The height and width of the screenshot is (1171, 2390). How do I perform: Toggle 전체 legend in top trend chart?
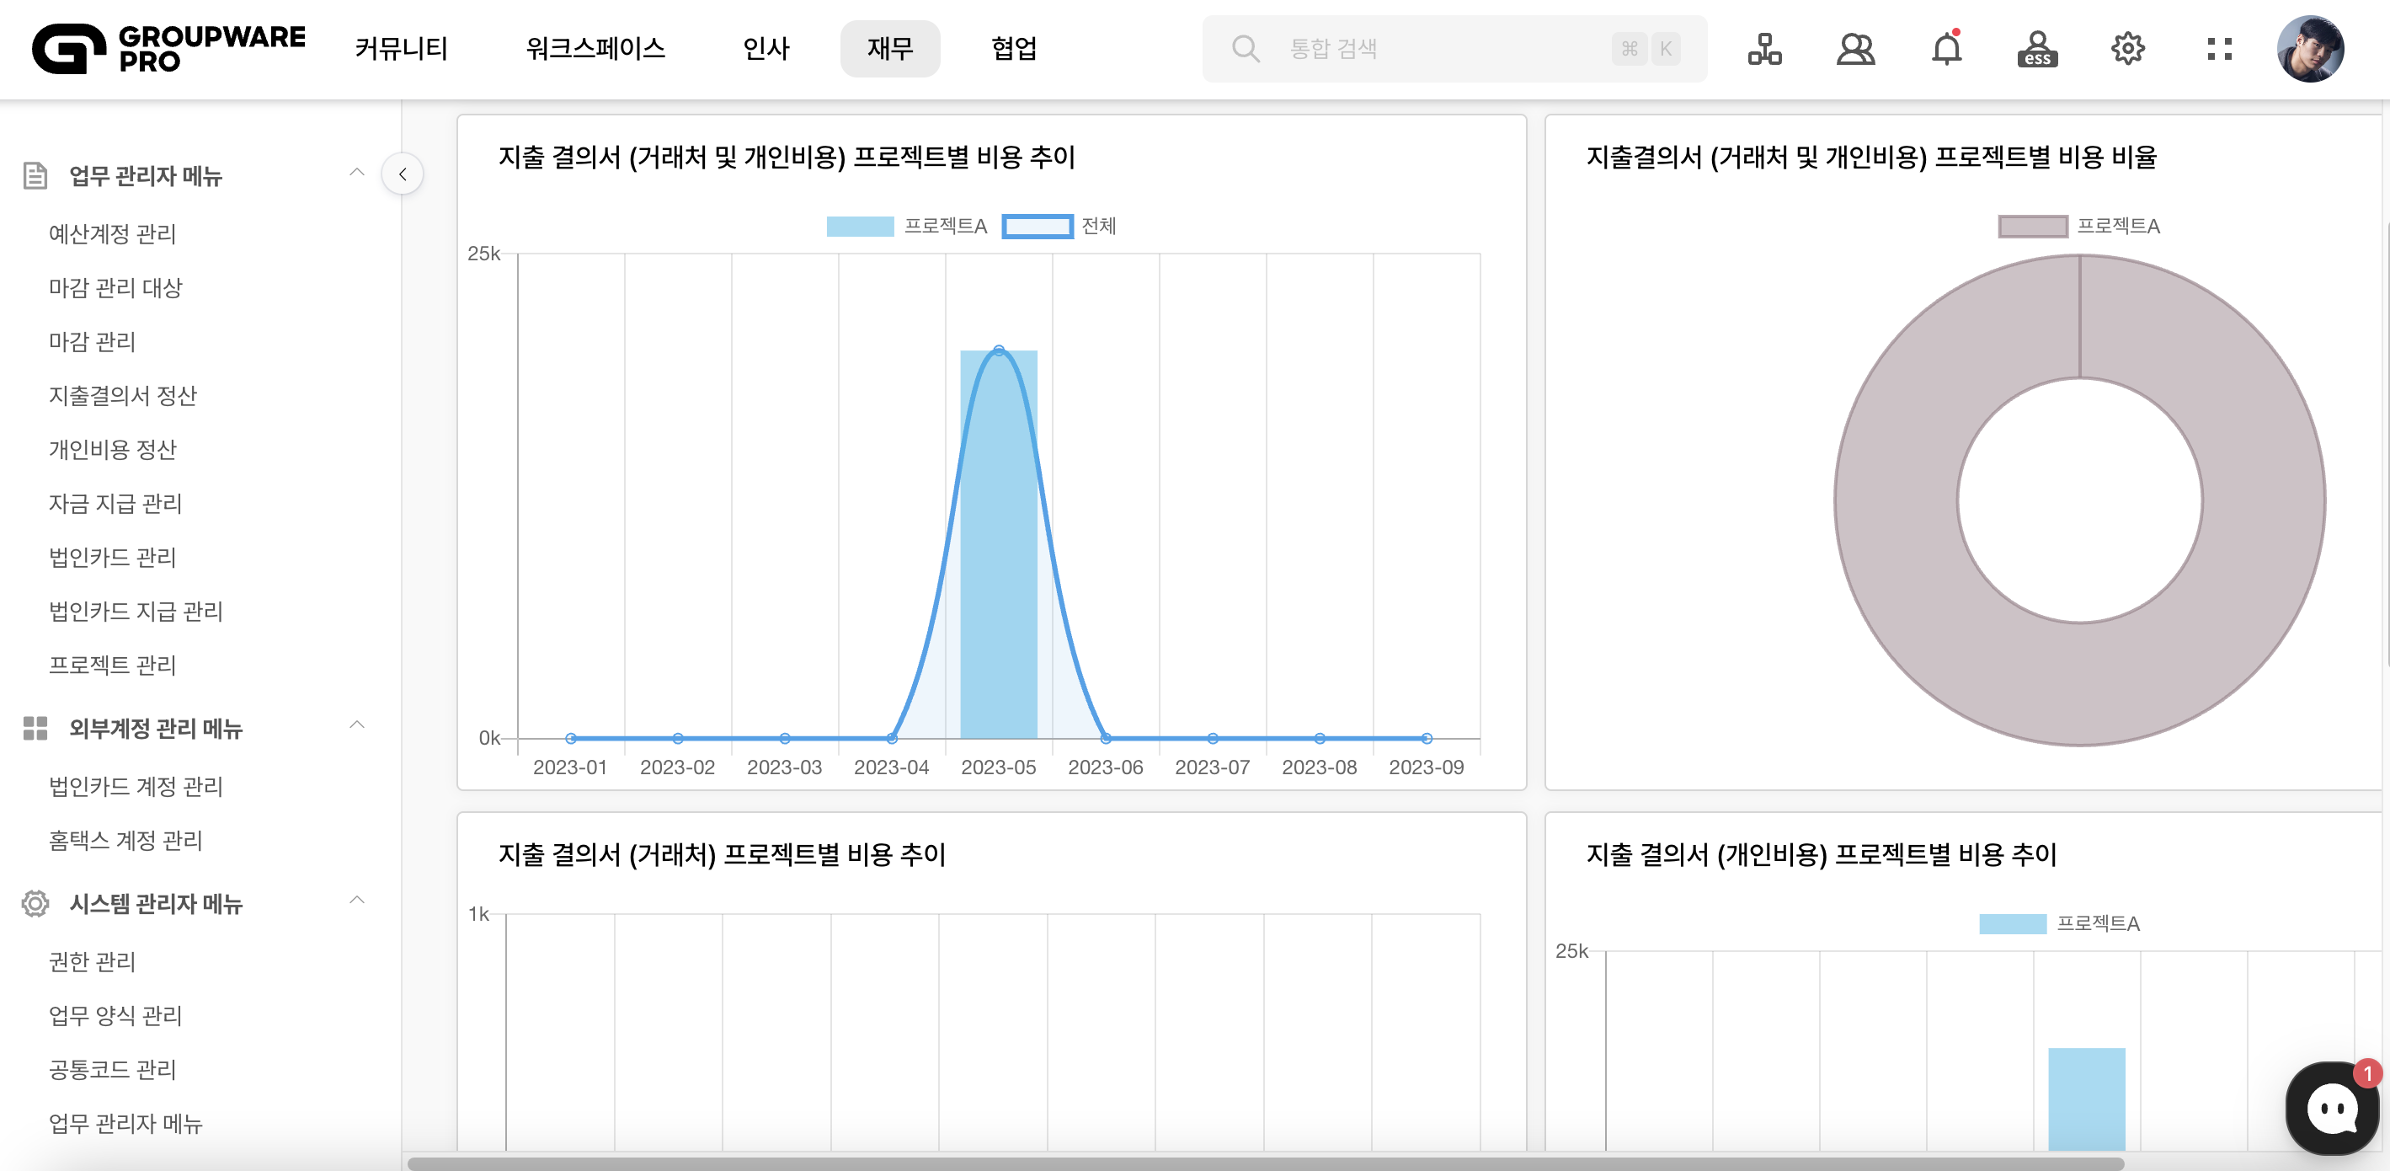pos(1059,227)
